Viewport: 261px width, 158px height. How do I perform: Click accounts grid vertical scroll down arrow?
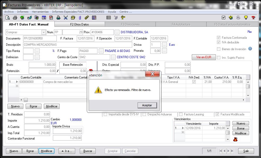[248, 96]
